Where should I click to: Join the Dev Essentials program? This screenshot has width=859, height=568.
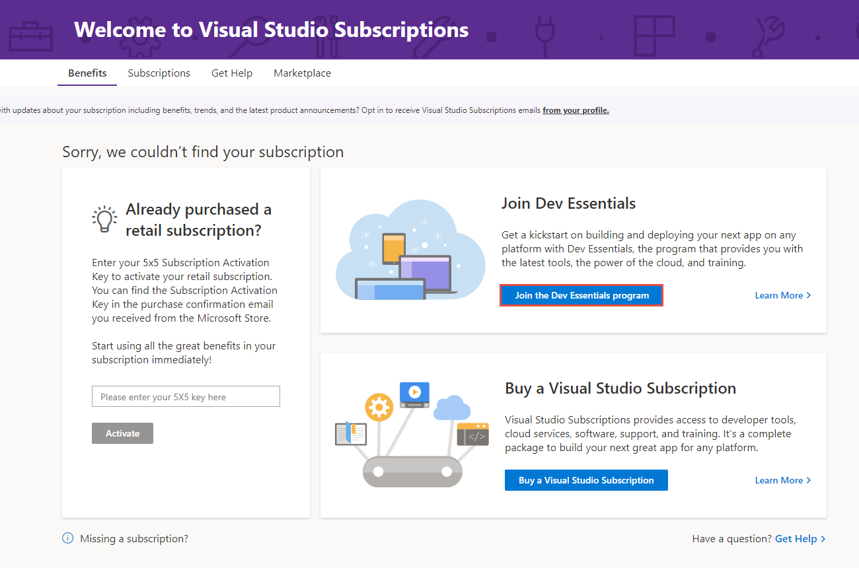pyautogui.click(x=581, y=295)
